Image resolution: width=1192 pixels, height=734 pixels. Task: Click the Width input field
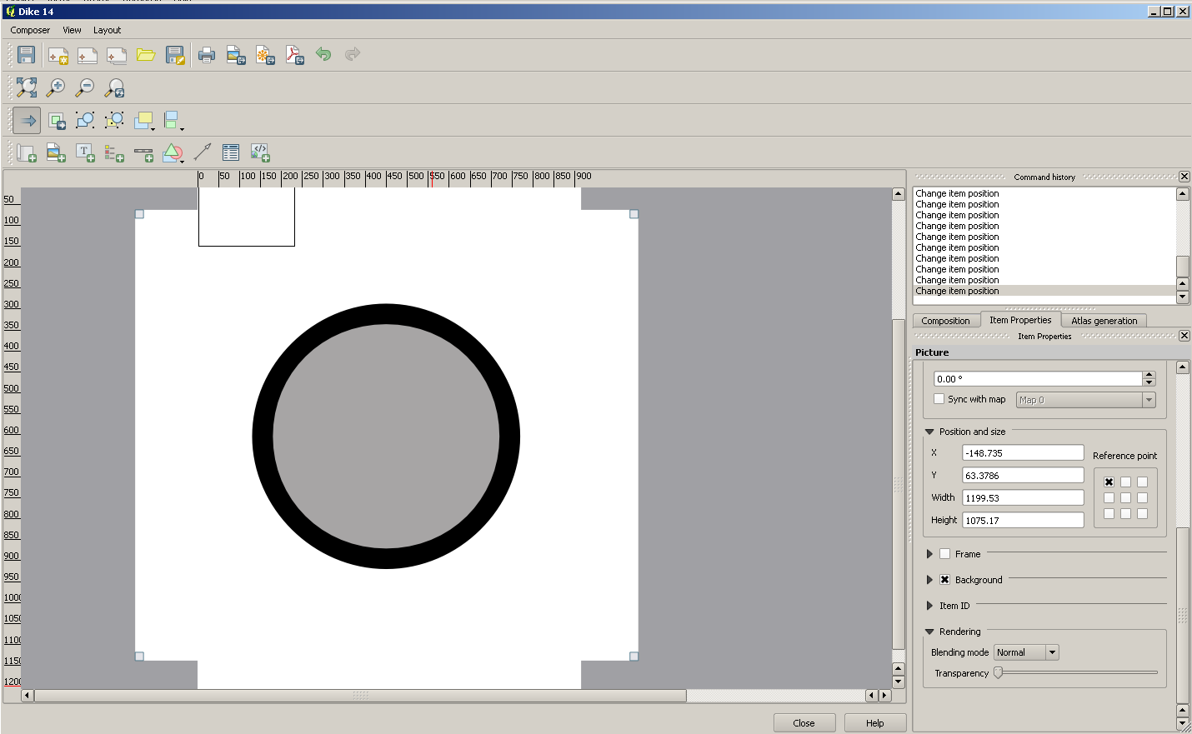coord(1023,497)
